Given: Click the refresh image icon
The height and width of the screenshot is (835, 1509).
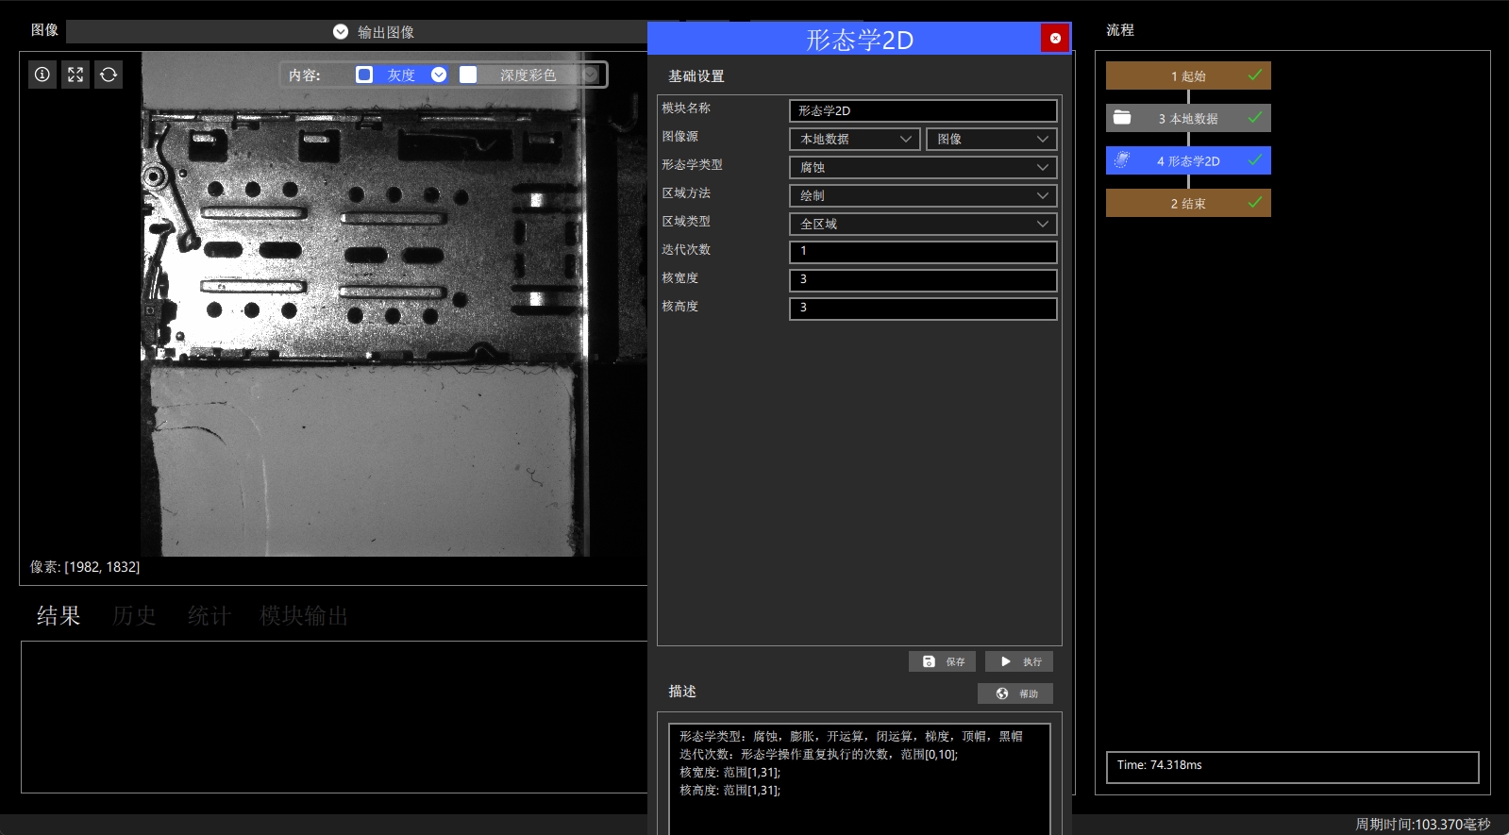Looking at the screenshot, I should coord(109,75).
